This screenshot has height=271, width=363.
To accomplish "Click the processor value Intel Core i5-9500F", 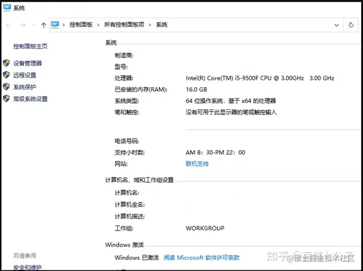I will [x=260, y=78].
